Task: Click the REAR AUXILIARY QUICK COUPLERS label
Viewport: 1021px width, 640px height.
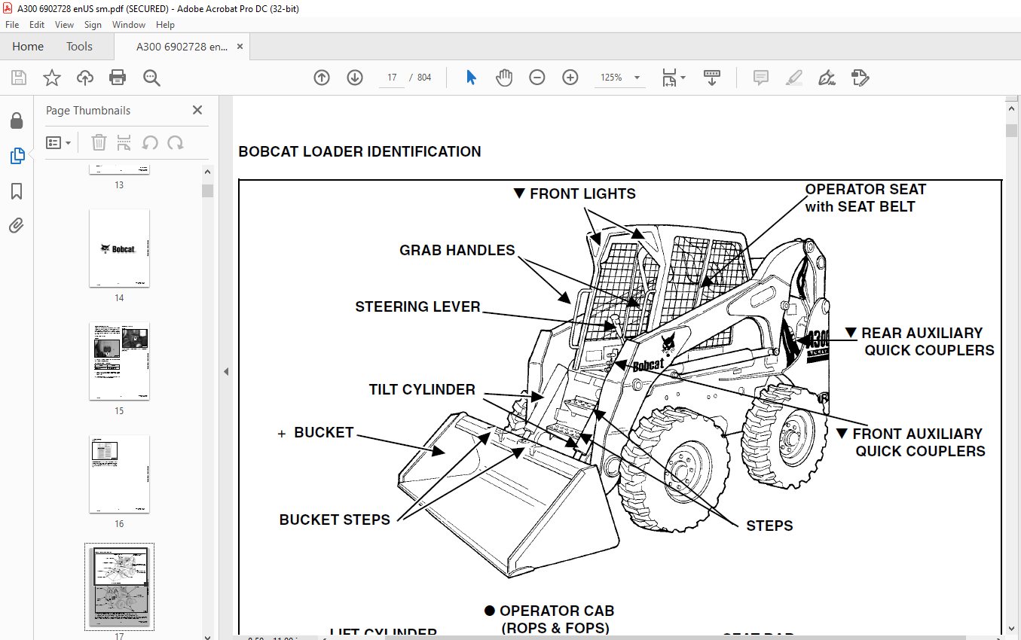Action: pyautogui.click(x=928, y=341)
